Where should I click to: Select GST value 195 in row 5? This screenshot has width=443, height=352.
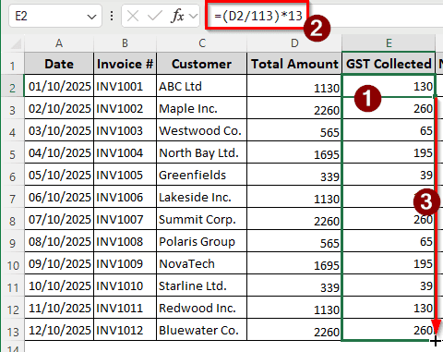tap(389, 152)
